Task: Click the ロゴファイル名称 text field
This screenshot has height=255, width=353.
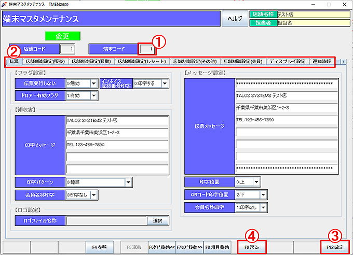Action: (x=106, y=221)
